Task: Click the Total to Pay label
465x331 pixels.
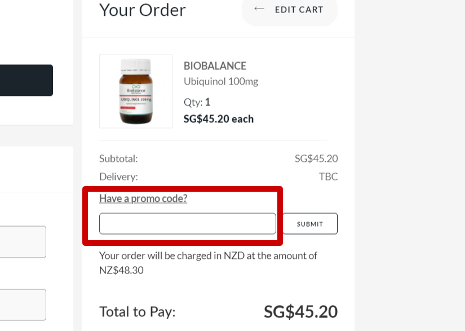Action: tap(138, 312)
